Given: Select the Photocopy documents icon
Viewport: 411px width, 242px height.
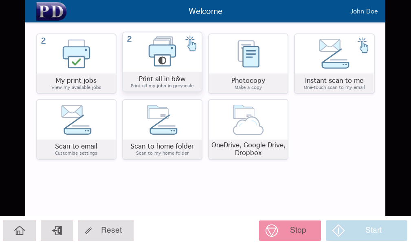Looking at the screenshot, I should pos(248,54).
